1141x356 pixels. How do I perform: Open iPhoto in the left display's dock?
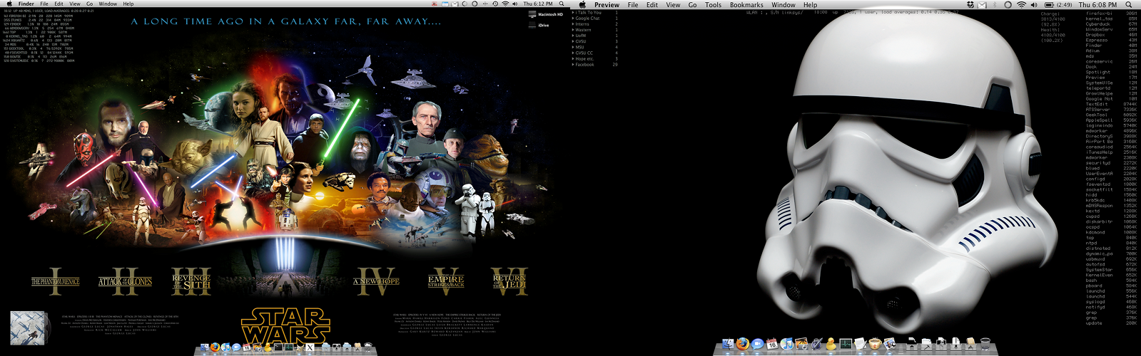[257, 347]
